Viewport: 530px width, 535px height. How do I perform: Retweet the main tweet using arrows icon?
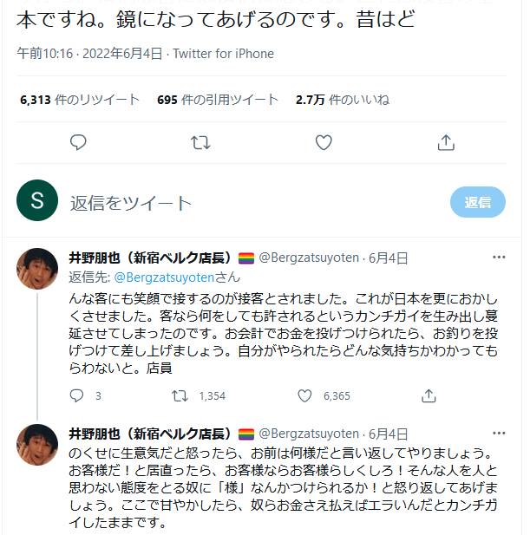200,142
